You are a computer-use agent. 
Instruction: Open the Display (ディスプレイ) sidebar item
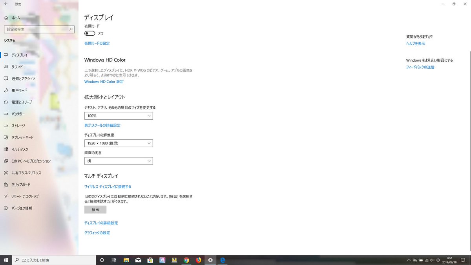pyautogui.click(x=39, y=55)
